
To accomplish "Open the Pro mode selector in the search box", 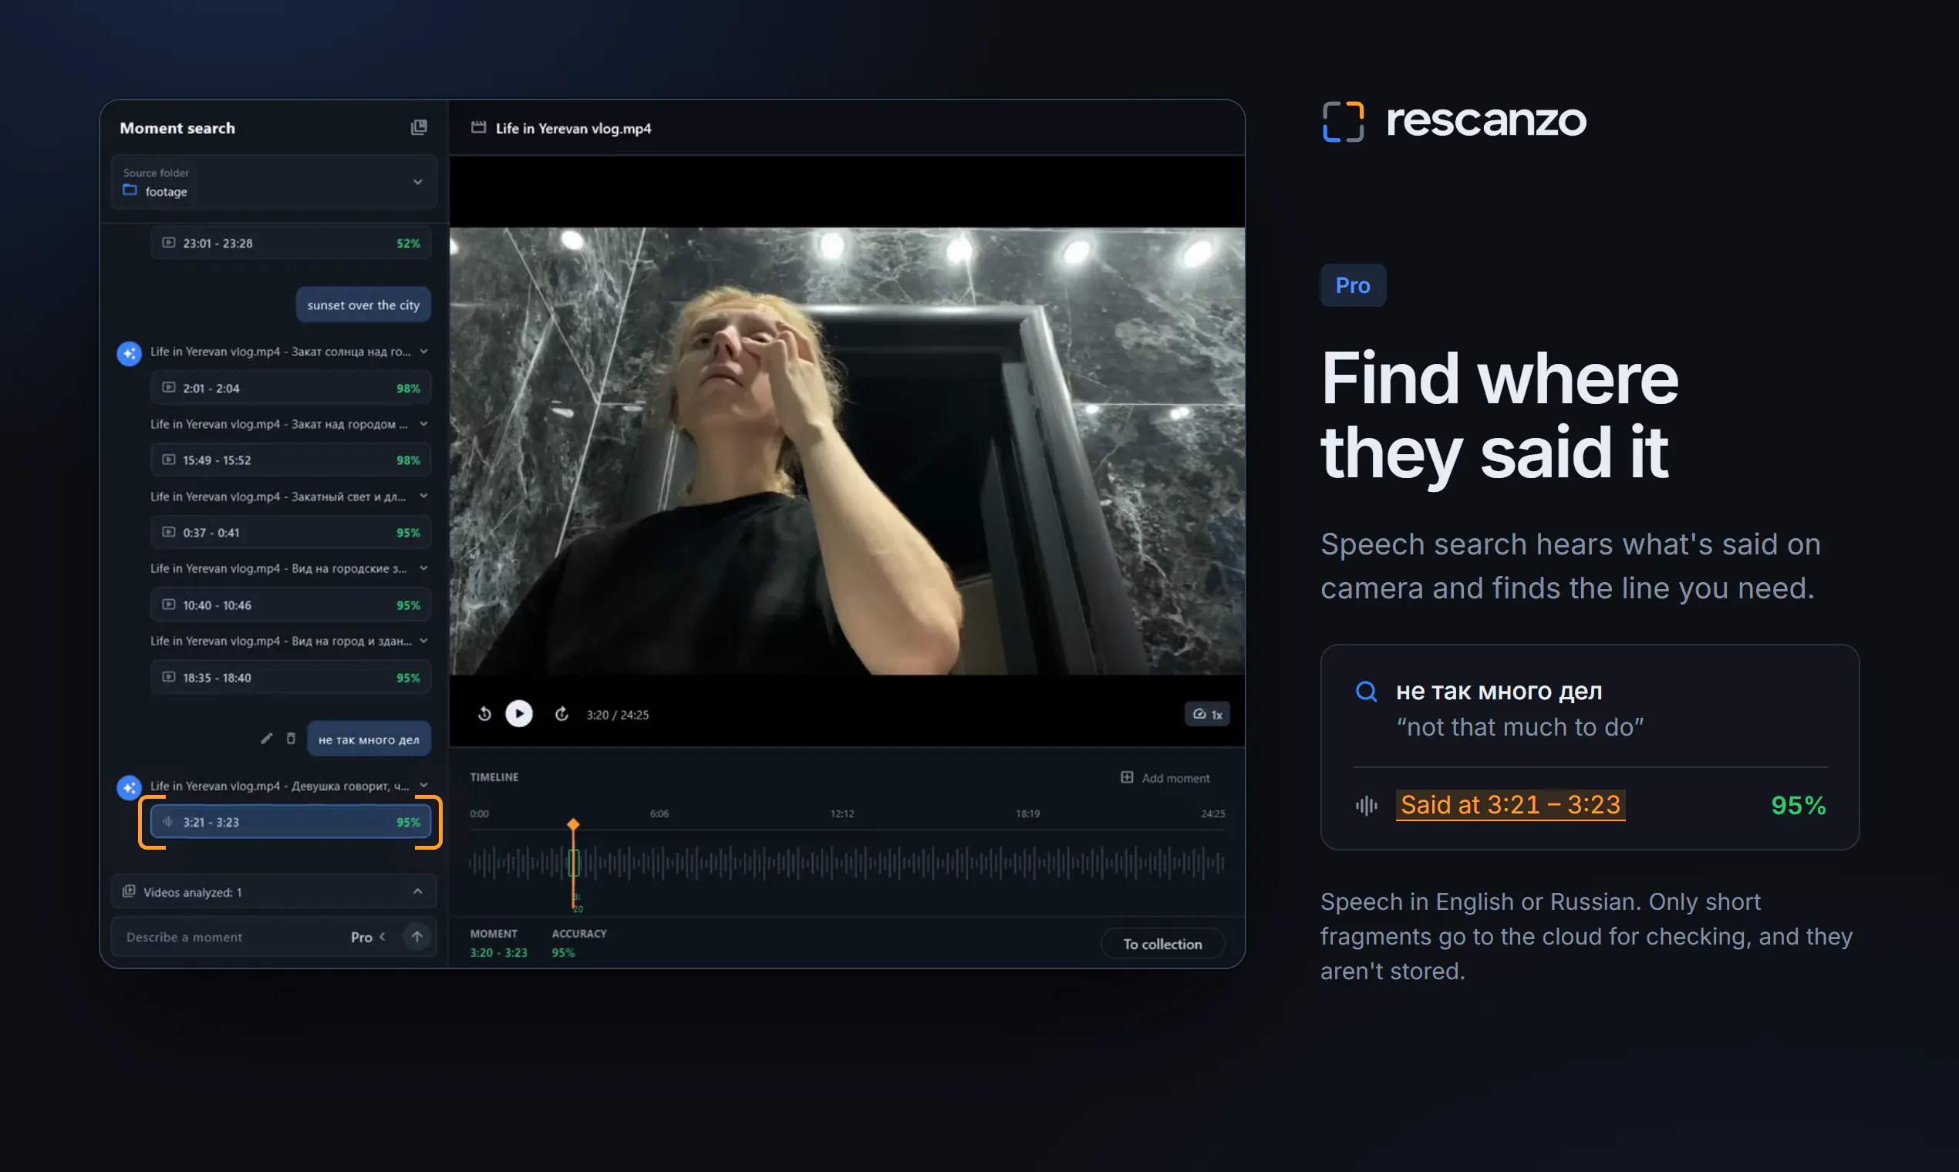I will (368, 938).
